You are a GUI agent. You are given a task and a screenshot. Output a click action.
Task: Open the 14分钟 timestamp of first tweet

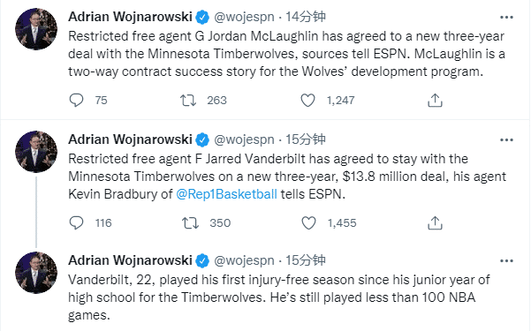(306, 17)
